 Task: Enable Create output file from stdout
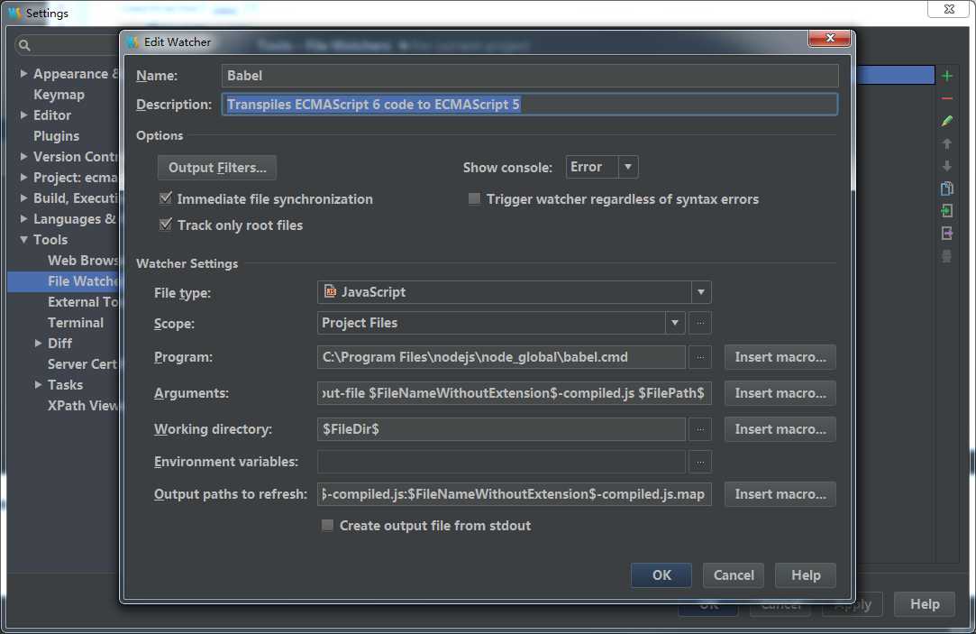click(327, 526)
